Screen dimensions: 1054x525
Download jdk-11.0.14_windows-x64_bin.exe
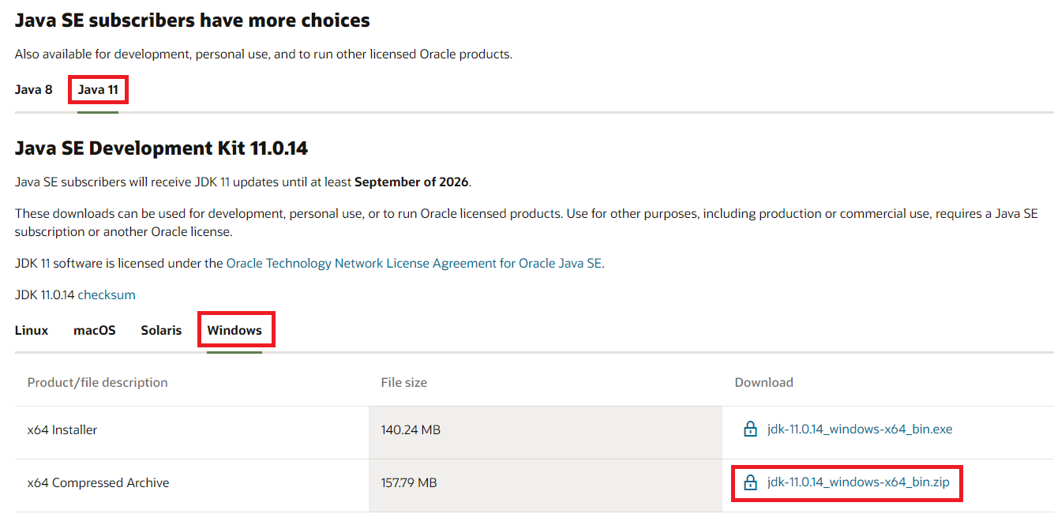(x=859, y=429)
